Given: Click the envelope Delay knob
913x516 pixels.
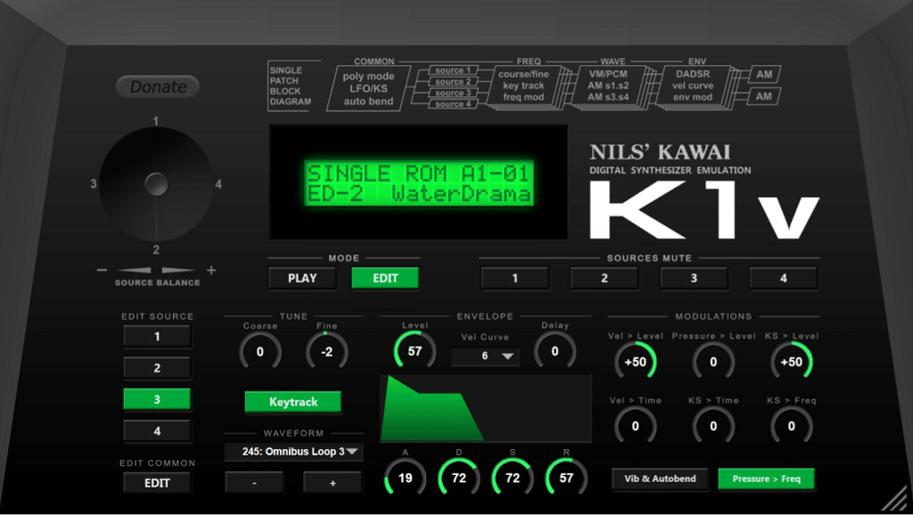Looking at the screenshot, I should (x=555, y=351).
